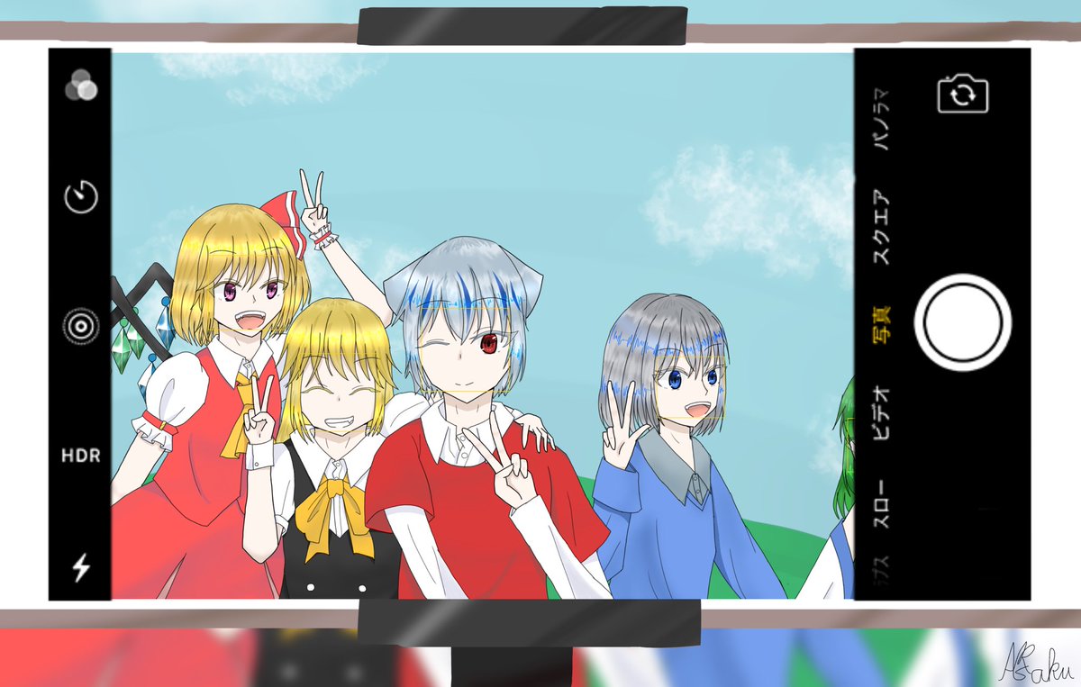Image resolution: width=1081 pixels, height=687 pixels.
Task: Tap the white shutter button
Action: 963,321
